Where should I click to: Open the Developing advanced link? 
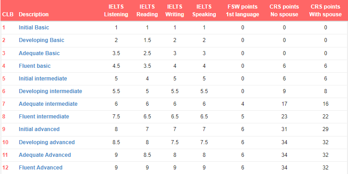pyautogui.click(x=47, y=142)
